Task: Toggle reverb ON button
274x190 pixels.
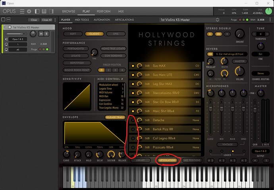Action: click(210, 54)
